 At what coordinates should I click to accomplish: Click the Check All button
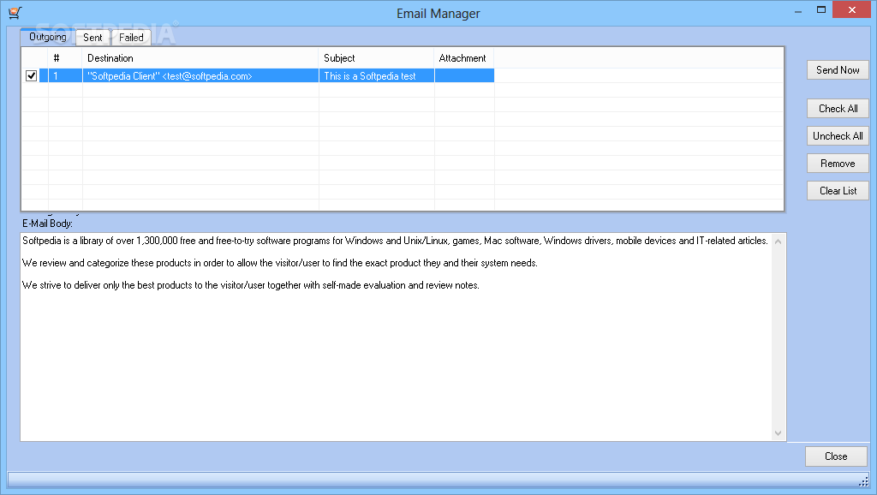[x=838, y=109]
